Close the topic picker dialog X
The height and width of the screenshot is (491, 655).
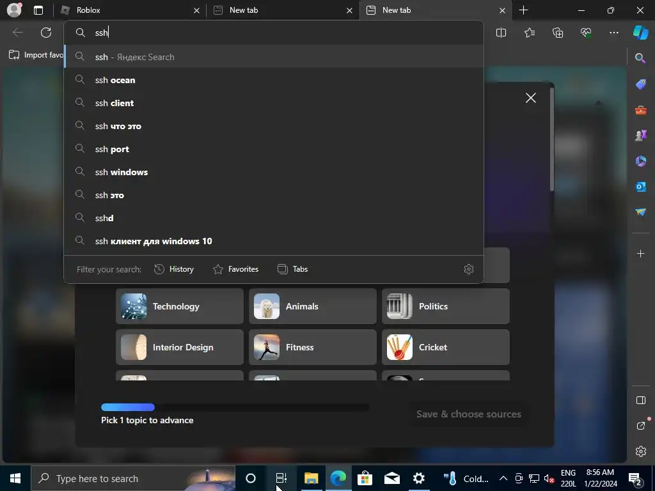[530, 98]
